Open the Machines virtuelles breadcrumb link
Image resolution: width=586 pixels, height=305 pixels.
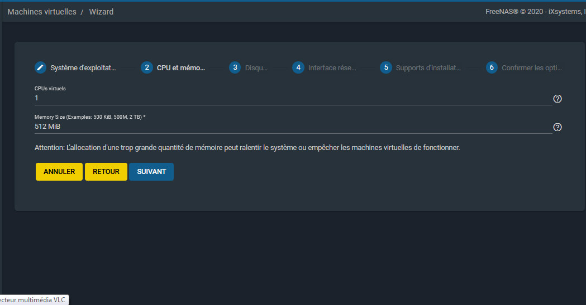[42, 12]
